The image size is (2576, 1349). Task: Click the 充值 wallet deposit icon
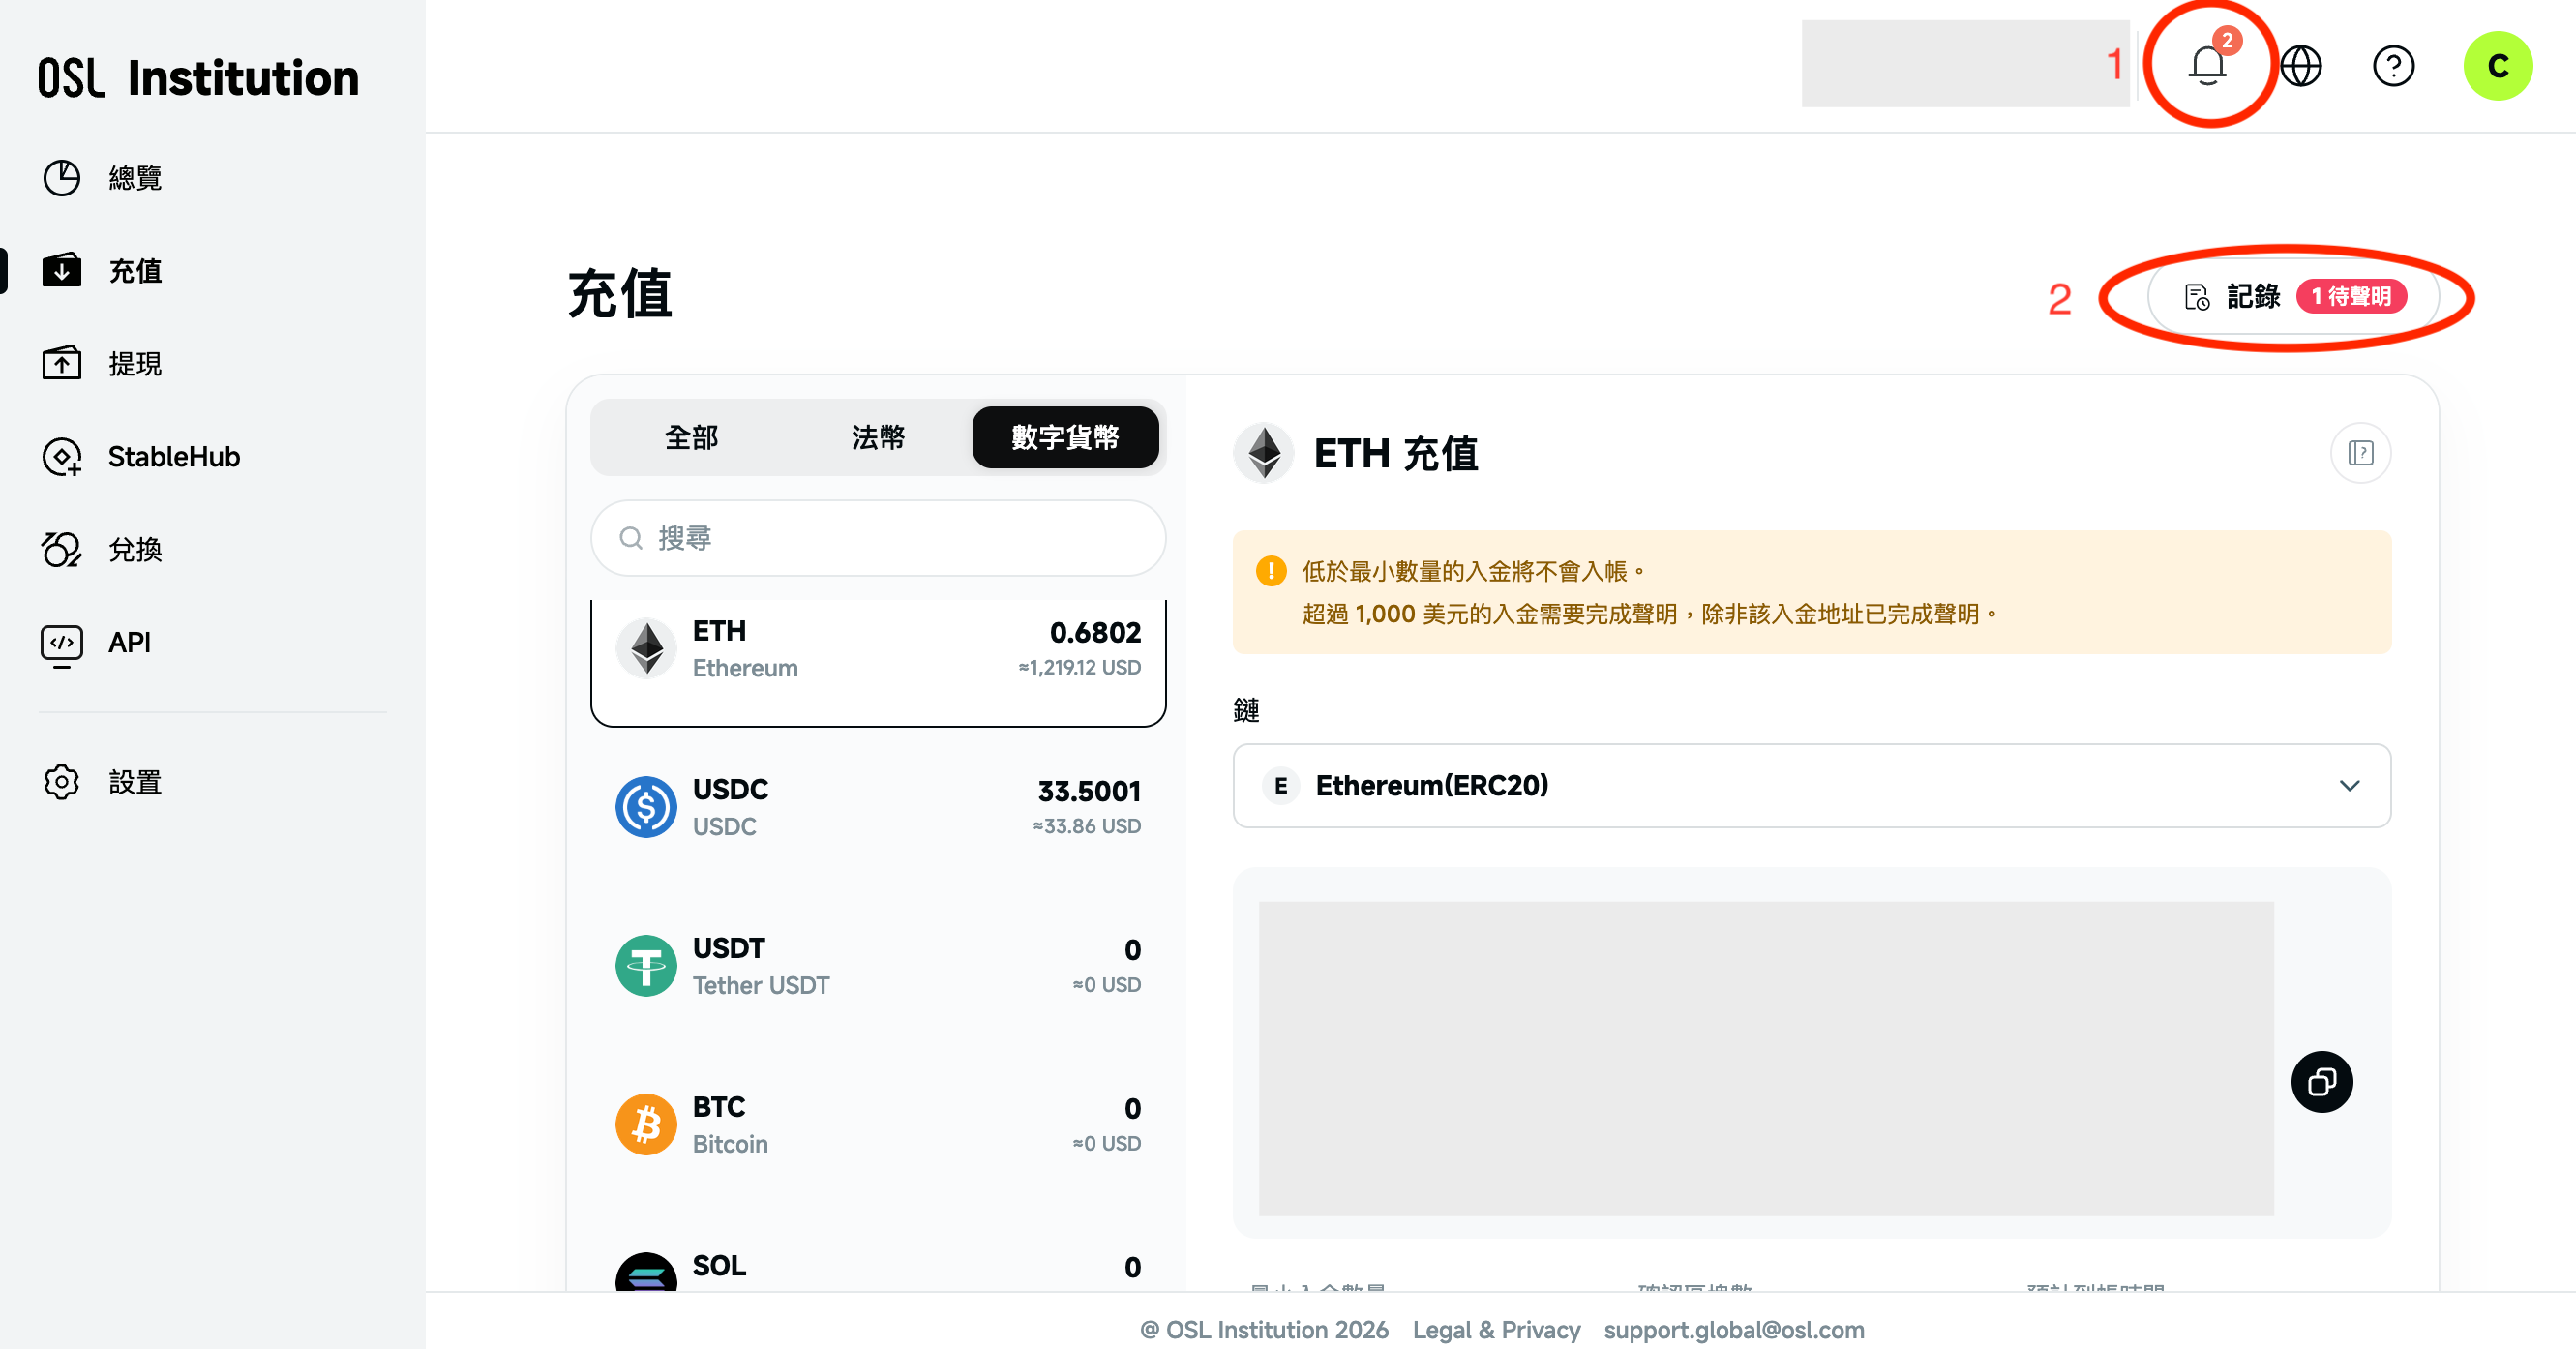coord(61,270)
